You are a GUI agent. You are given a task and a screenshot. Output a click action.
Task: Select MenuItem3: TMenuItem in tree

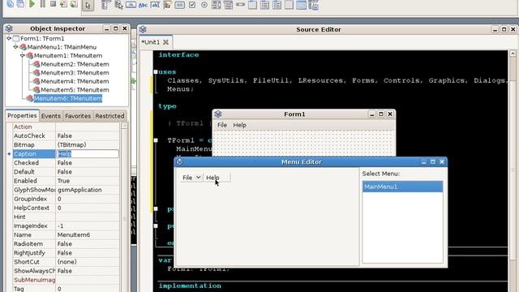click(x=75, y=73)
